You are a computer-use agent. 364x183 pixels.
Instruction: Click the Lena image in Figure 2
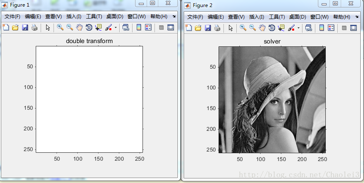click(x=272, y=100)
